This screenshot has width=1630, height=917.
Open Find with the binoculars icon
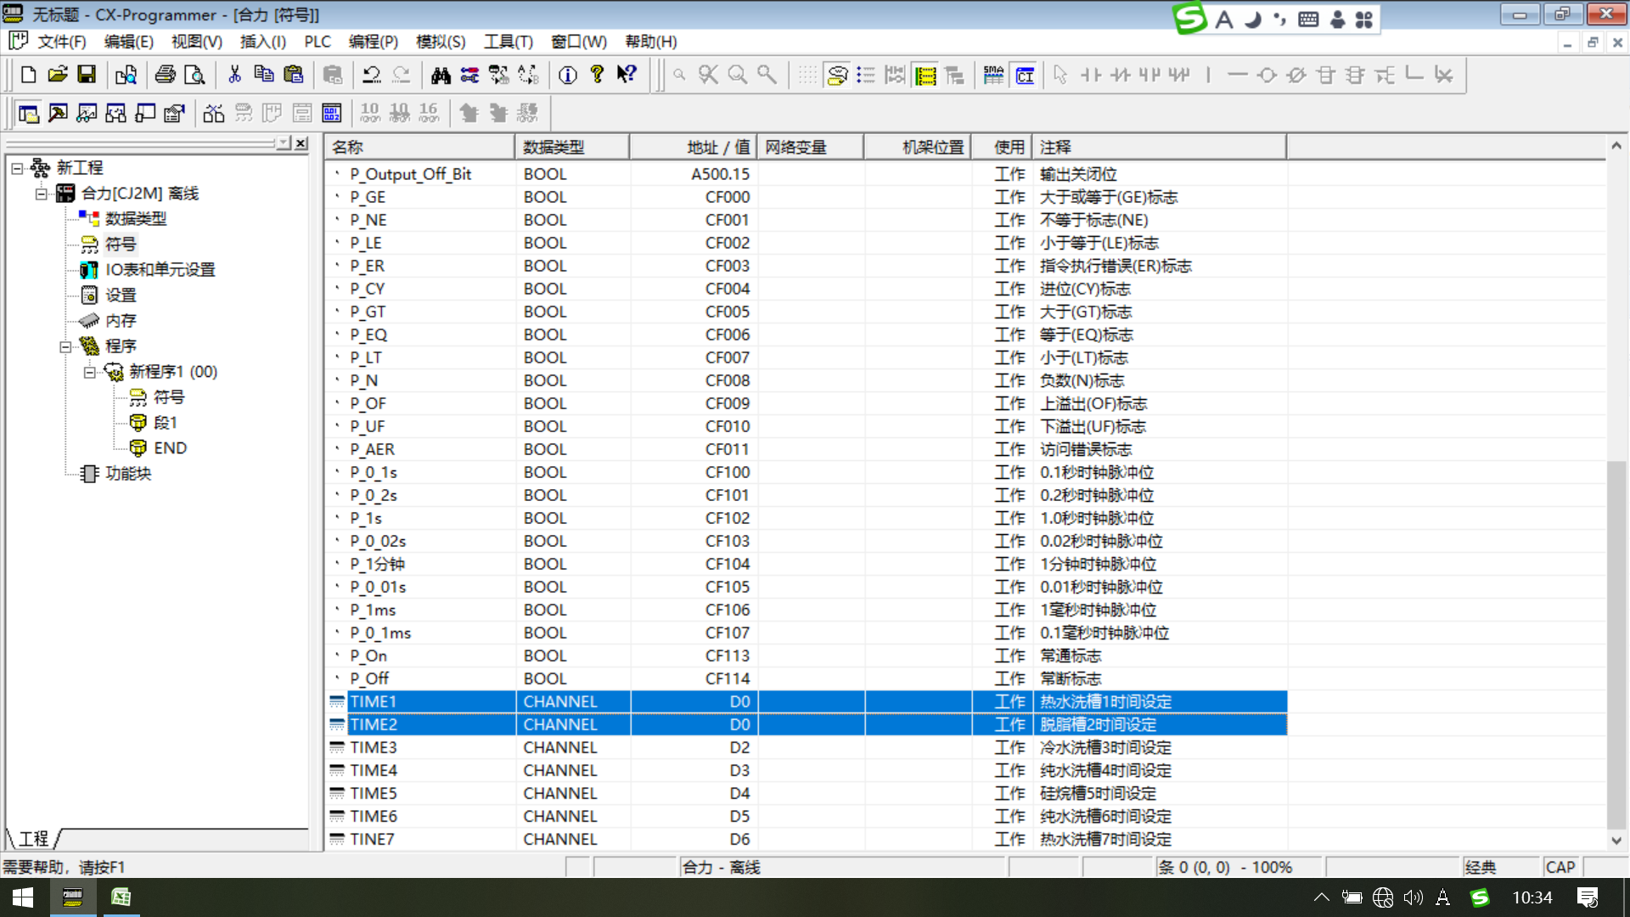(x=440, y=75)
